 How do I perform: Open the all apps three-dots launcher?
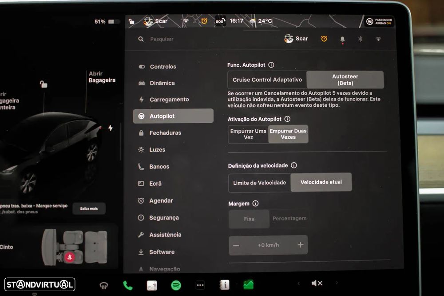pos(200,285)
